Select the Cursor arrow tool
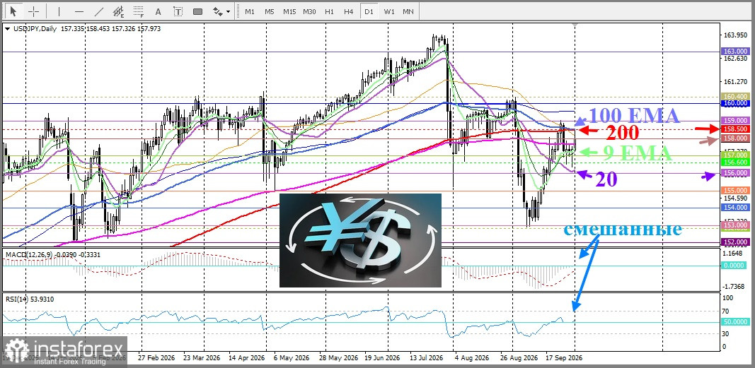Viewport: 755px width, 368px height. pos(13,11)
